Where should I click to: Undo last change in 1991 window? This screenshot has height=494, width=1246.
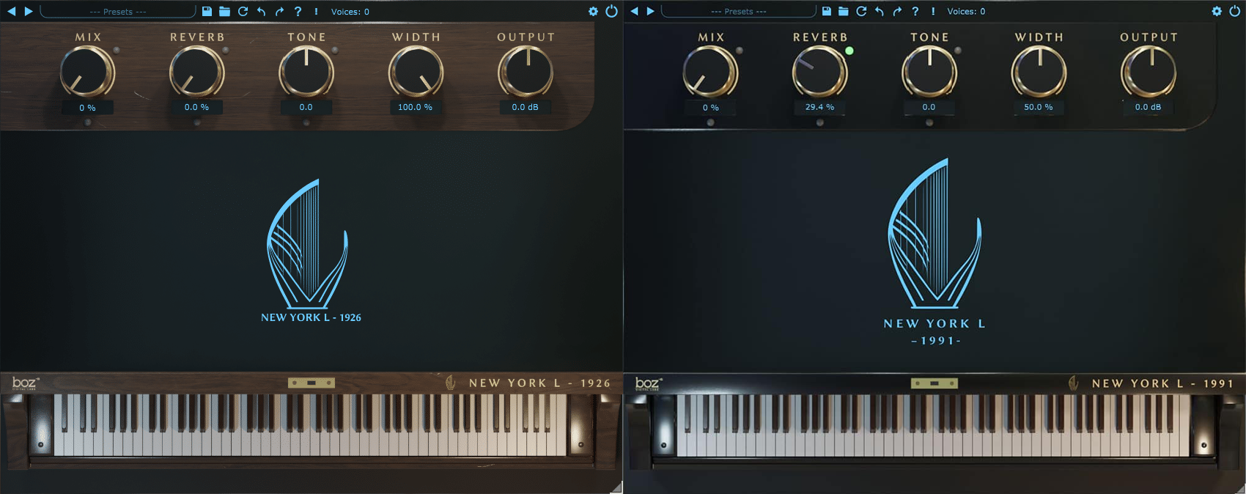879,11
